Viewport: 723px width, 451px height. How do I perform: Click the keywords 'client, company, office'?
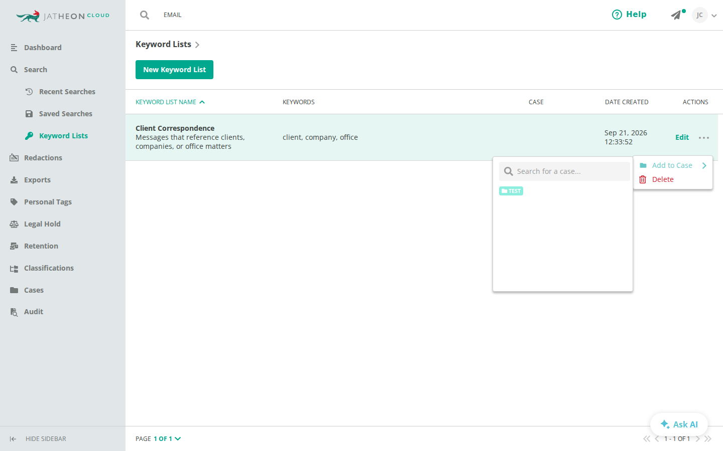click(320, 137)
